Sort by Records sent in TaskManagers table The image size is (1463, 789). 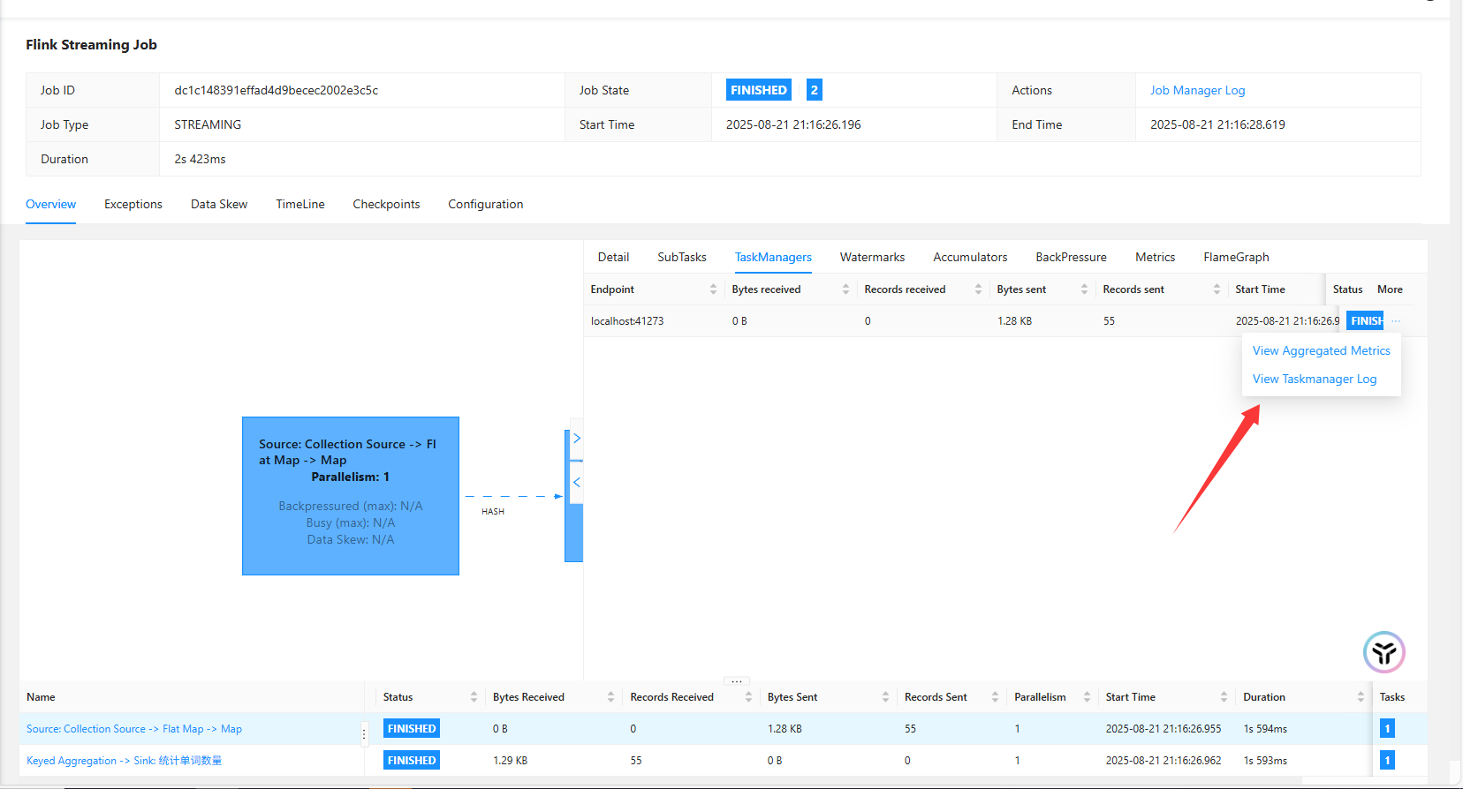(x=1217, y=289)
